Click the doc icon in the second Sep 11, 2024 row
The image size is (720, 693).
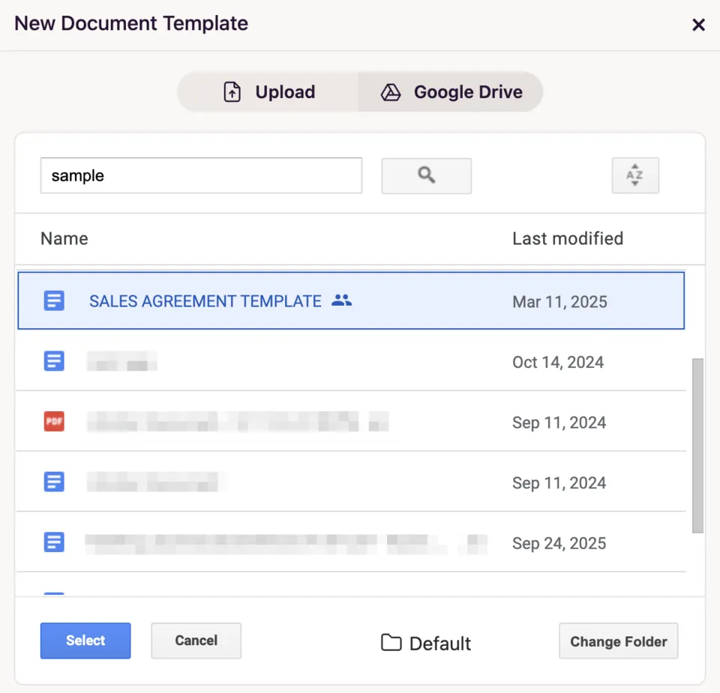click(x=54, y=482)
